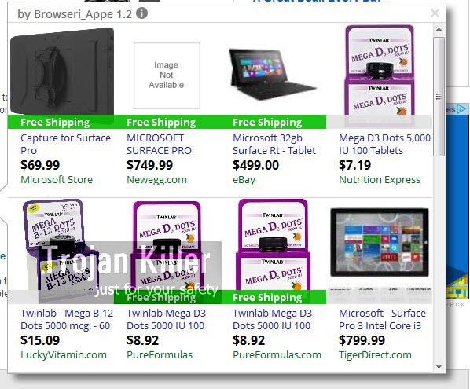Click the black Surface Pro capture case image
This screenshot has height=389, width=470.
click(x=62, y=72)
